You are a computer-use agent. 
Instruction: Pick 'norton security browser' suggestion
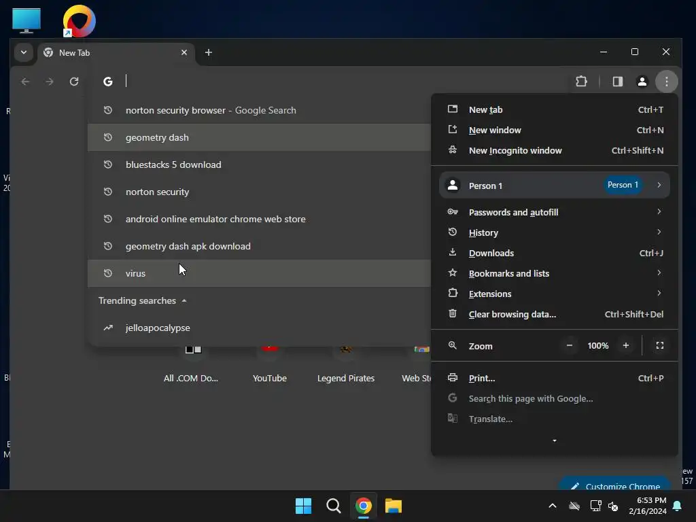tap(259, 110)
